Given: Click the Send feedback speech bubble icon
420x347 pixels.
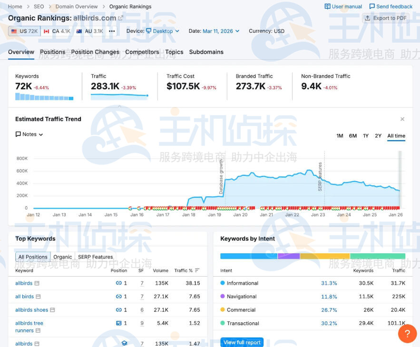Looking at the screenshot, I should click(x=372, y=7).
